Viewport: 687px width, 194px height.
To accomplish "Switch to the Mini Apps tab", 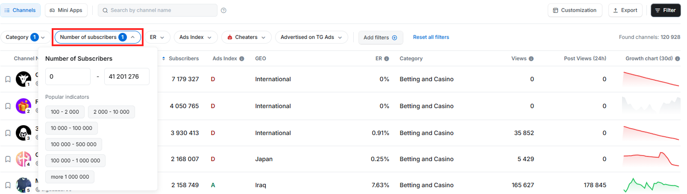I will (66, 10).
